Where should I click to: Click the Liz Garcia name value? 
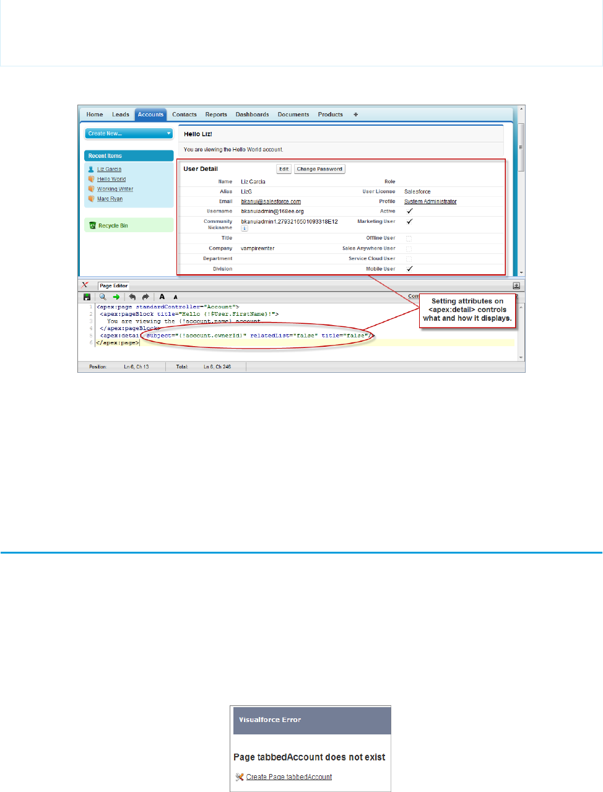tap(253, 181)
